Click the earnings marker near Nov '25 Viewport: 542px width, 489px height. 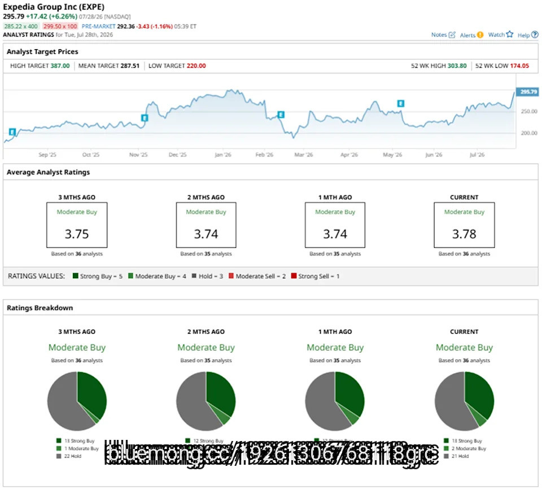pos(145,118)
